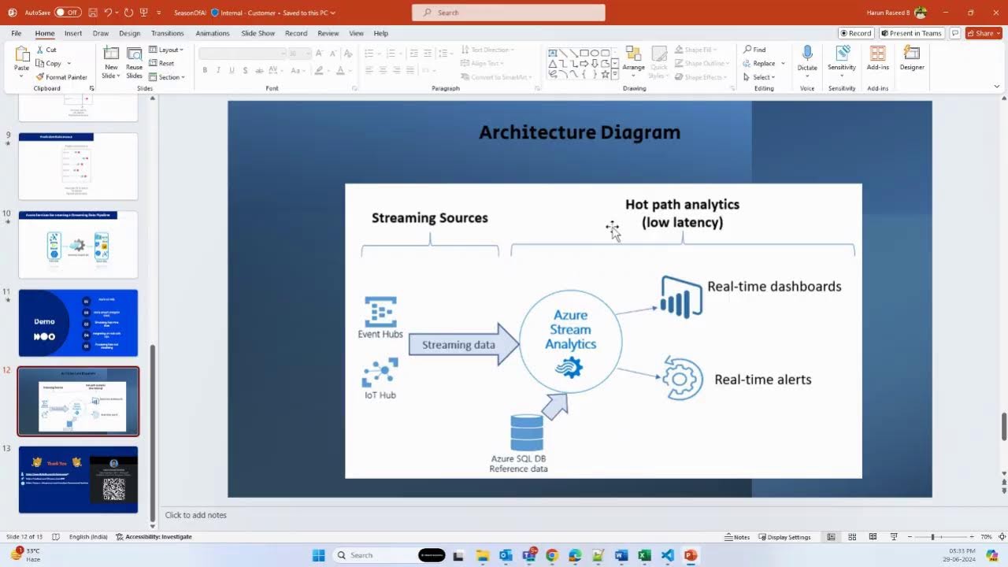The width and height of the screenshot is (1008, 567).
Task: Toggle AutoSave switch
Action: [68, 13]
